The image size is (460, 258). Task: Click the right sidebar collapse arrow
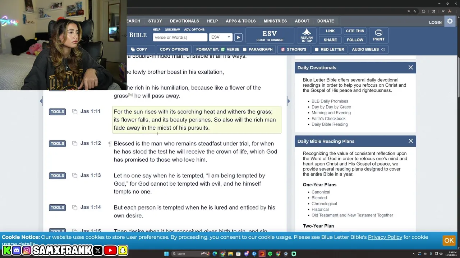coord(289,101)
